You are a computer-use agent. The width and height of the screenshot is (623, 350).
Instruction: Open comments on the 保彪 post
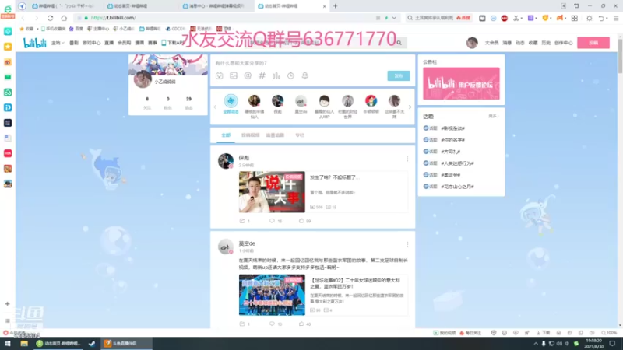276,221
